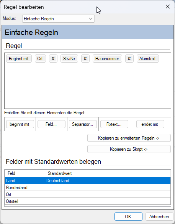Viewport: 175px width, 224px height.
Task: Click the 'Deutschland' default value cell
Action: (x=108, y=181)
